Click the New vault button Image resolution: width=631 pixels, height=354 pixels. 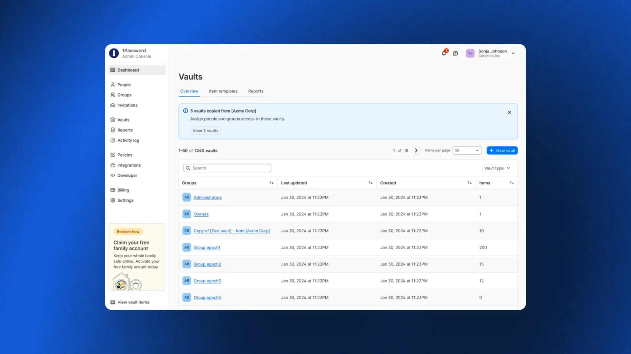[x=502, y=150]
